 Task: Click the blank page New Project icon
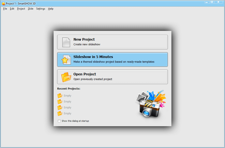tap(66, 42)
